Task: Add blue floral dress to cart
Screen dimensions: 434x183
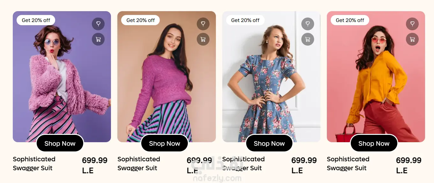Action: 308,39
